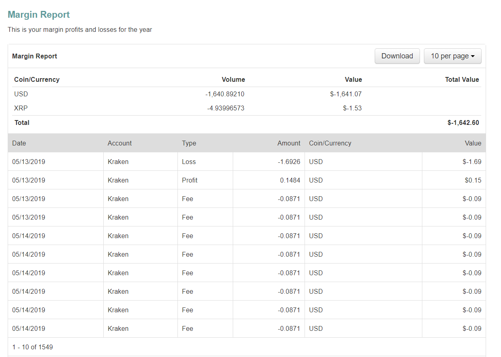501x357 pixels.
Task: Open the 10 per page dropdown
Action: pyautogui.click(x=452, y=56)
